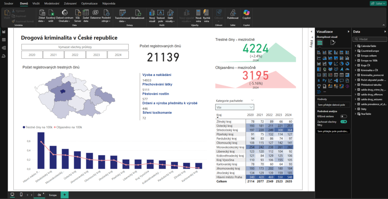
Task: Click Vymazat všechny průřezy button
Action: click(75, 47)
